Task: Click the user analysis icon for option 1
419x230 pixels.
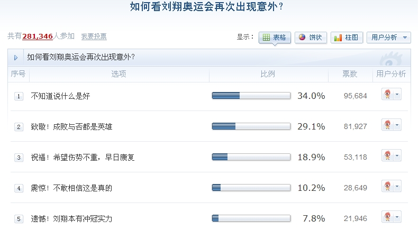Action: (x=388, y=94)
